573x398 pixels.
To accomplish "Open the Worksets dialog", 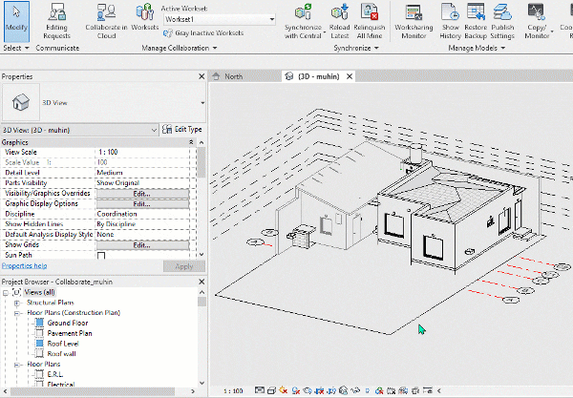I will (145, 17).
